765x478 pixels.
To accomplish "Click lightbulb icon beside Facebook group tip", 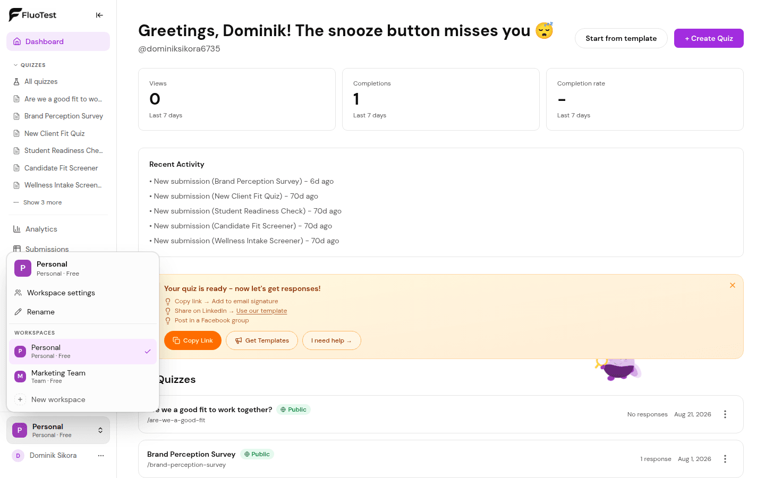I will point(168,320).
